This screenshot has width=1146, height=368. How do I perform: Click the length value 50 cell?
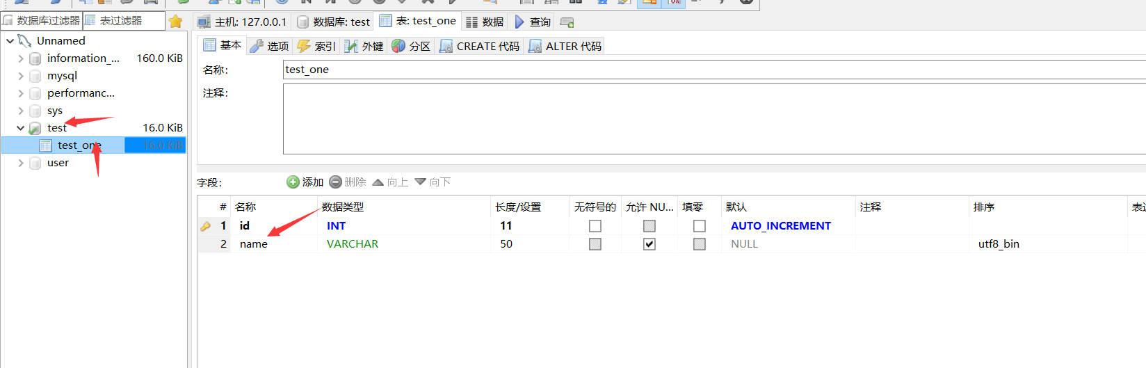pyautogui.click(x=530, y=244)
